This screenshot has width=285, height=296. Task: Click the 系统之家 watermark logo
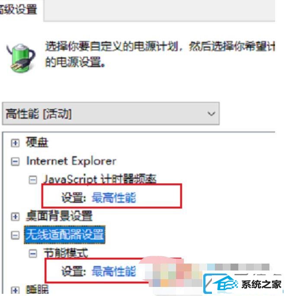[x=243, y=284]
